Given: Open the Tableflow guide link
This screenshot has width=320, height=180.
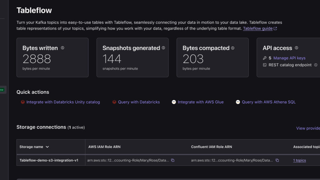Looking at the screenshot, I should coord(258,28).
